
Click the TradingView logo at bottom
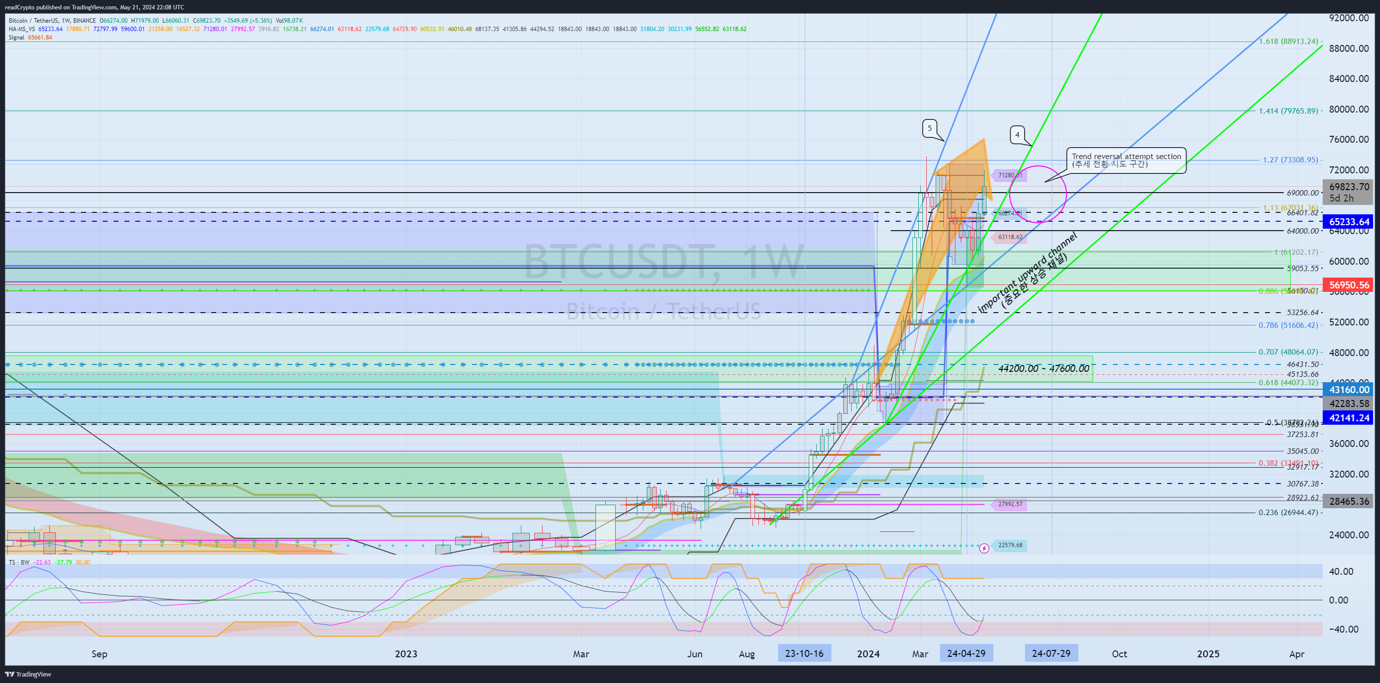click(x=29, y=674)
